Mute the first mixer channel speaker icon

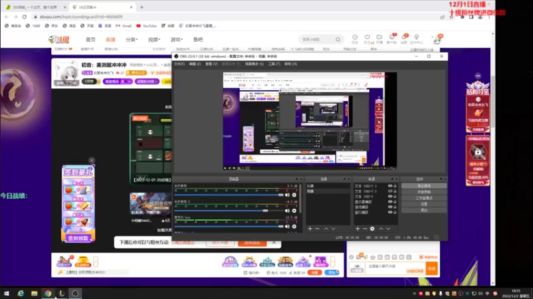(x=287, y=195)
